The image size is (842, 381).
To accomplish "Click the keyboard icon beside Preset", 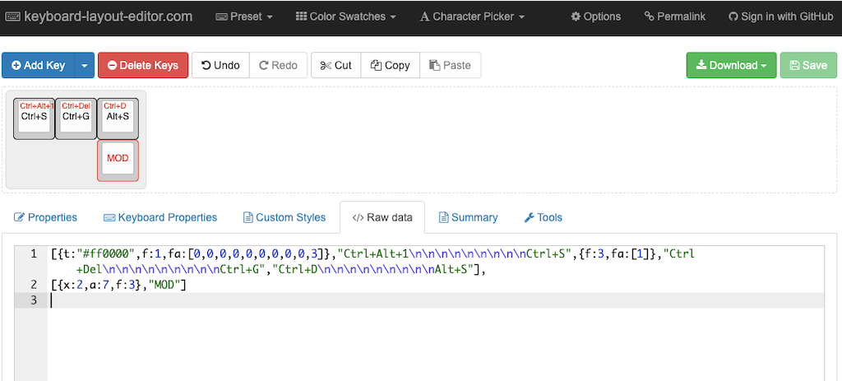I will pos(221,16).
